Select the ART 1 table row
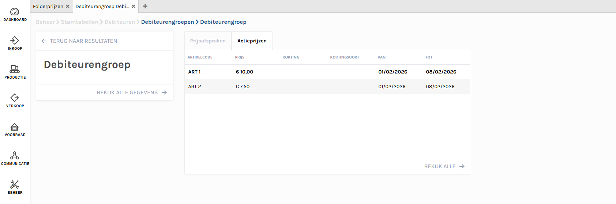The image size is (616, 204). click(327, 72)
